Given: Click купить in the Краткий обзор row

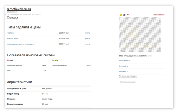Looking at the screenshot, I should 88,39.
